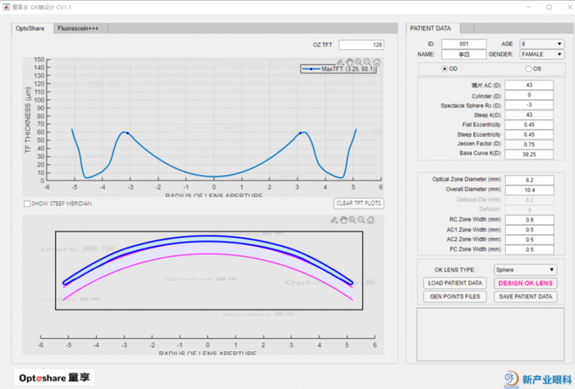Activate zoom out on the TF thickness plot
575x389 pixels.
(x=367, y=62)
